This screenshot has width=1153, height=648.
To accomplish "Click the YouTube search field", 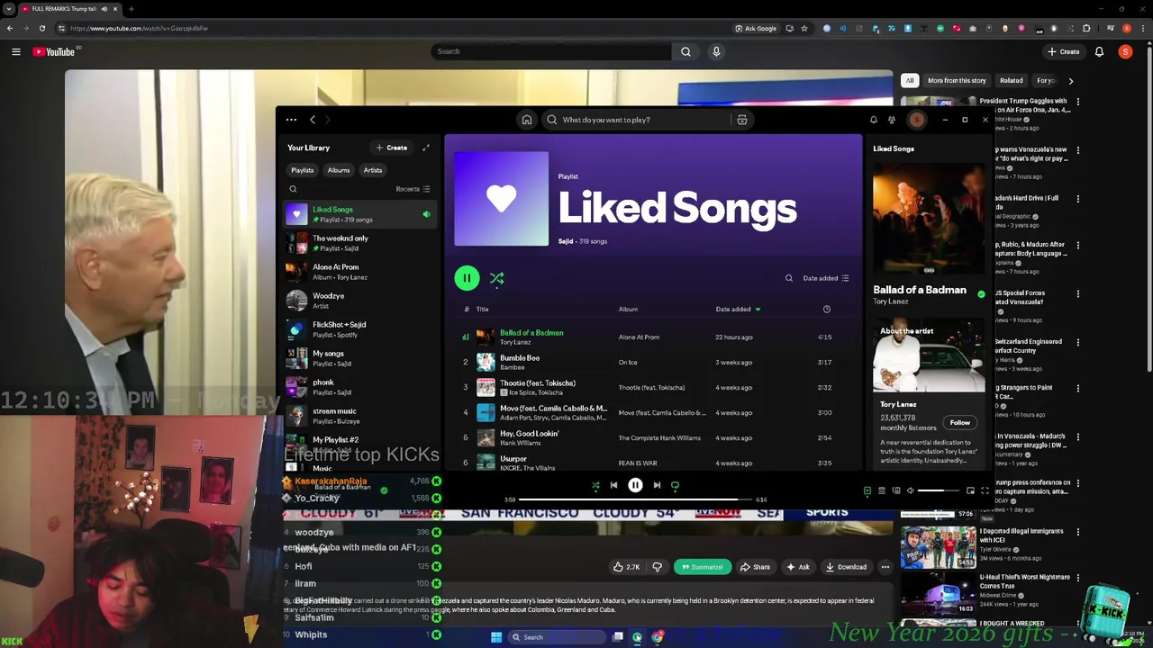I will (551, 51).
